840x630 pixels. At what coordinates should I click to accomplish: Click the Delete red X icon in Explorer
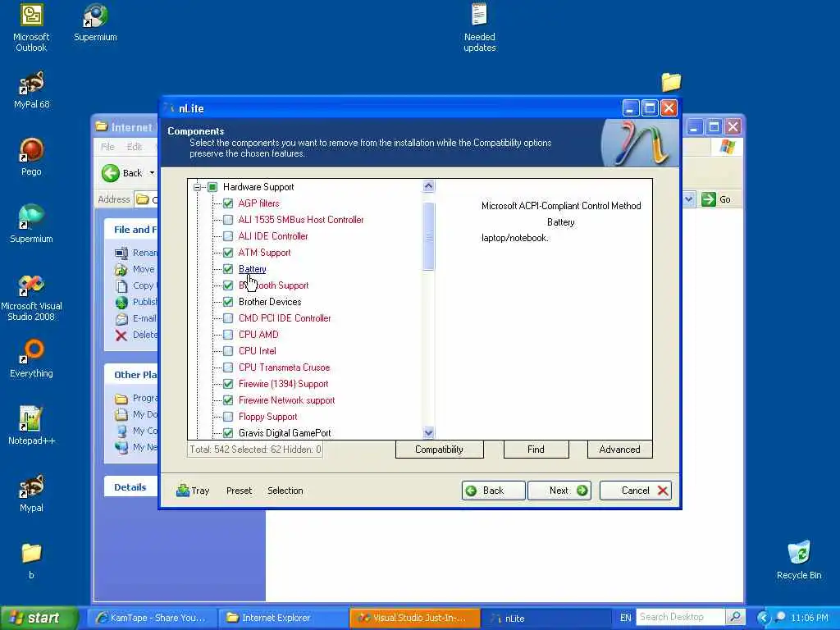click(x=121, y=336)
